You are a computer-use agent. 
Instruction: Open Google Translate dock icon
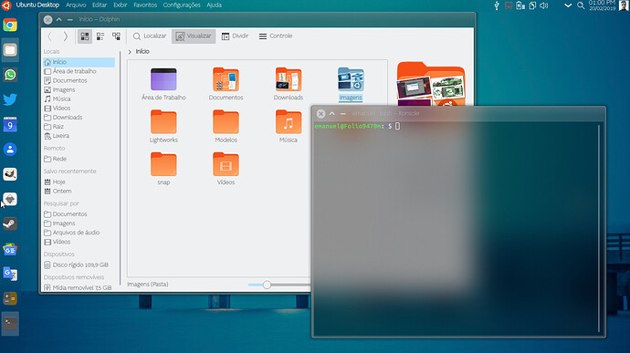10,274
